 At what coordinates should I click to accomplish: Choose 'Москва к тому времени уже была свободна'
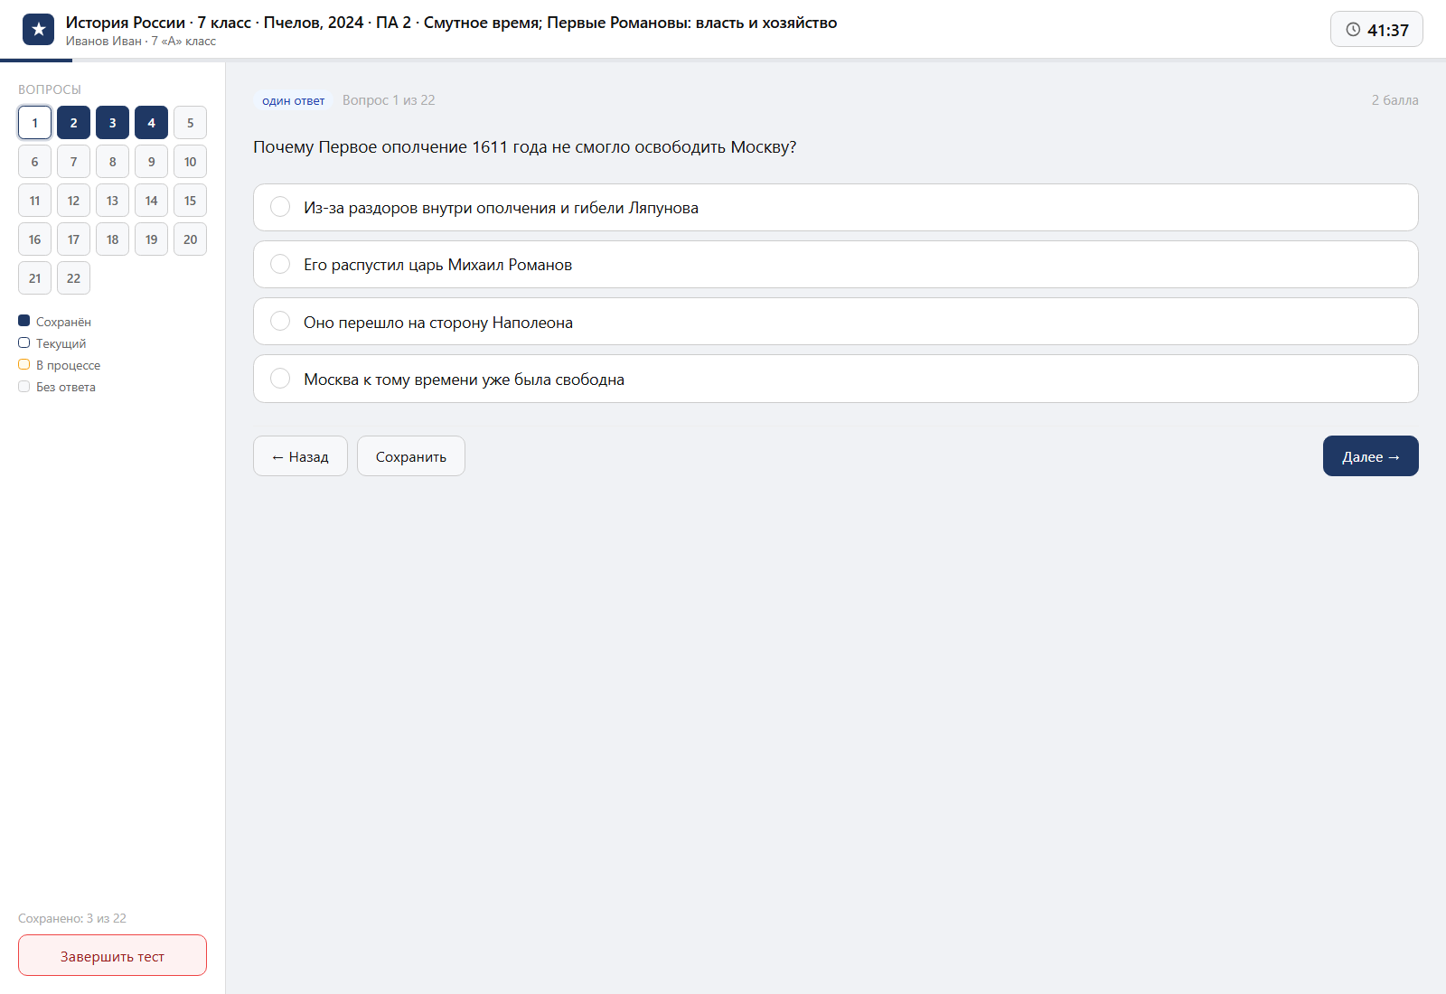[x=835, y=379]
